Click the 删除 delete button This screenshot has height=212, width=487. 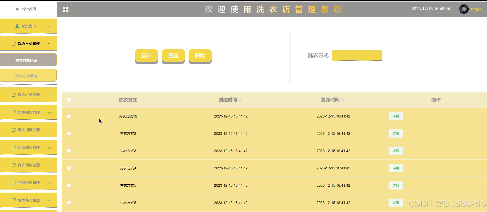coord(200,56)
